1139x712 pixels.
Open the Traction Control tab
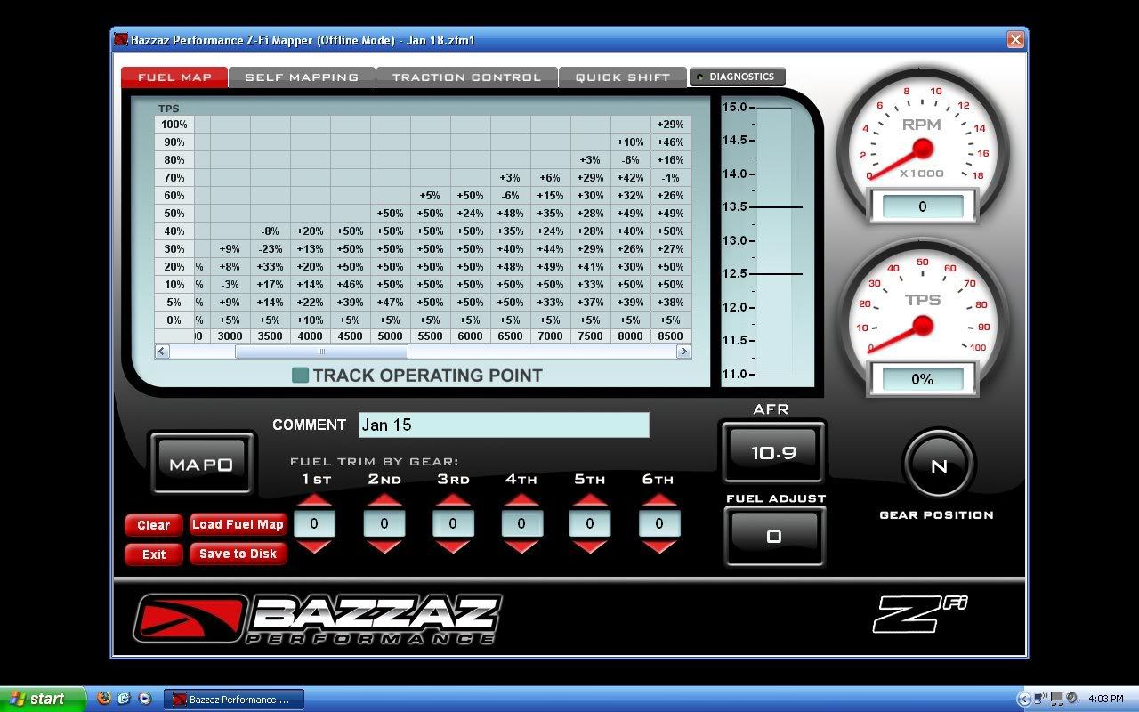(x=467, y=77)
